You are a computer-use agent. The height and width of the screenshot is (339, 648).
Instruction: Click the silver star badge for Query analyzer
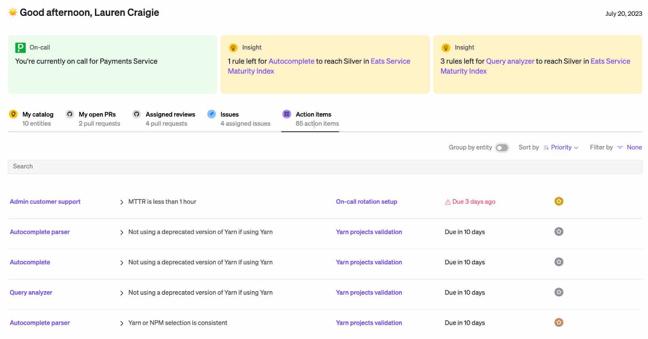pos(559,292)
